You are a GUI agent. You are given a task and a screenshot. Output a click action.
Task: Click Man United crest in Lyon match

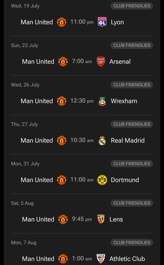tap(62, 22)
